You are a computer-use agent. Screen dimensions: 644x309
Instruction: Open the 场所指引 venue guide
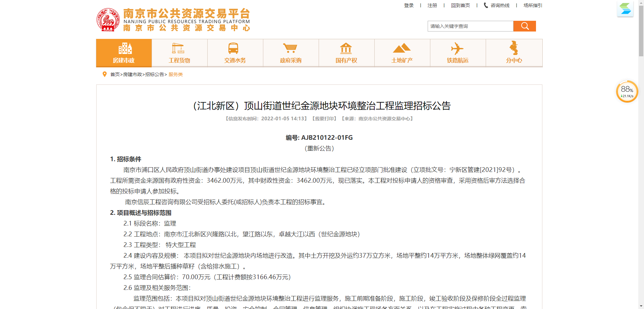[x=532, y=5]
